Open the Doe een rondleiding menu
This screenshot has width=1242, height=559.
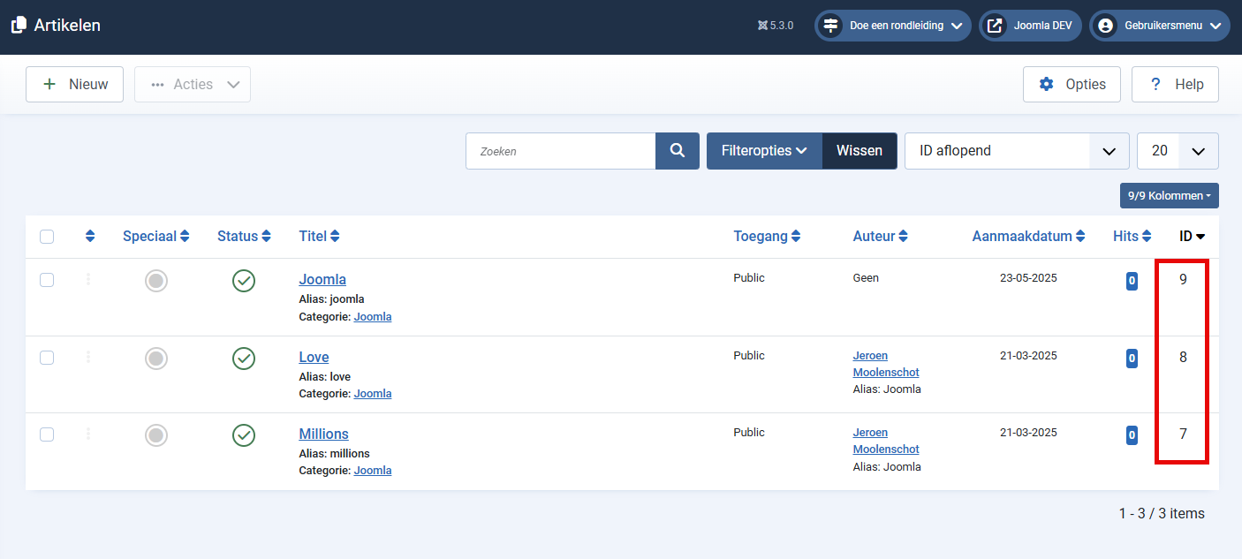click(892, 26)
